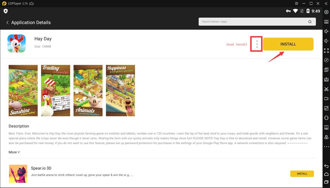Install Hay Day with yellow INSTALL button

click(288, 44)
